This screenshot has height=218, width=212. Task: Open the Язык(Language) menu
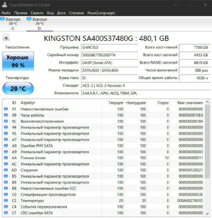click(101, 13)
